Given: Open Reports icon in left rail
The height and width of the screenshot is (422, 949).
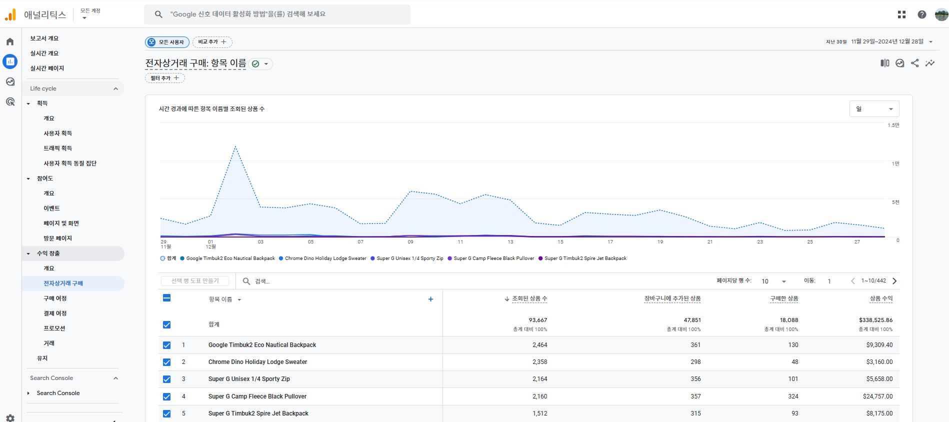Looking at the screenshot, I should [10, 61].
